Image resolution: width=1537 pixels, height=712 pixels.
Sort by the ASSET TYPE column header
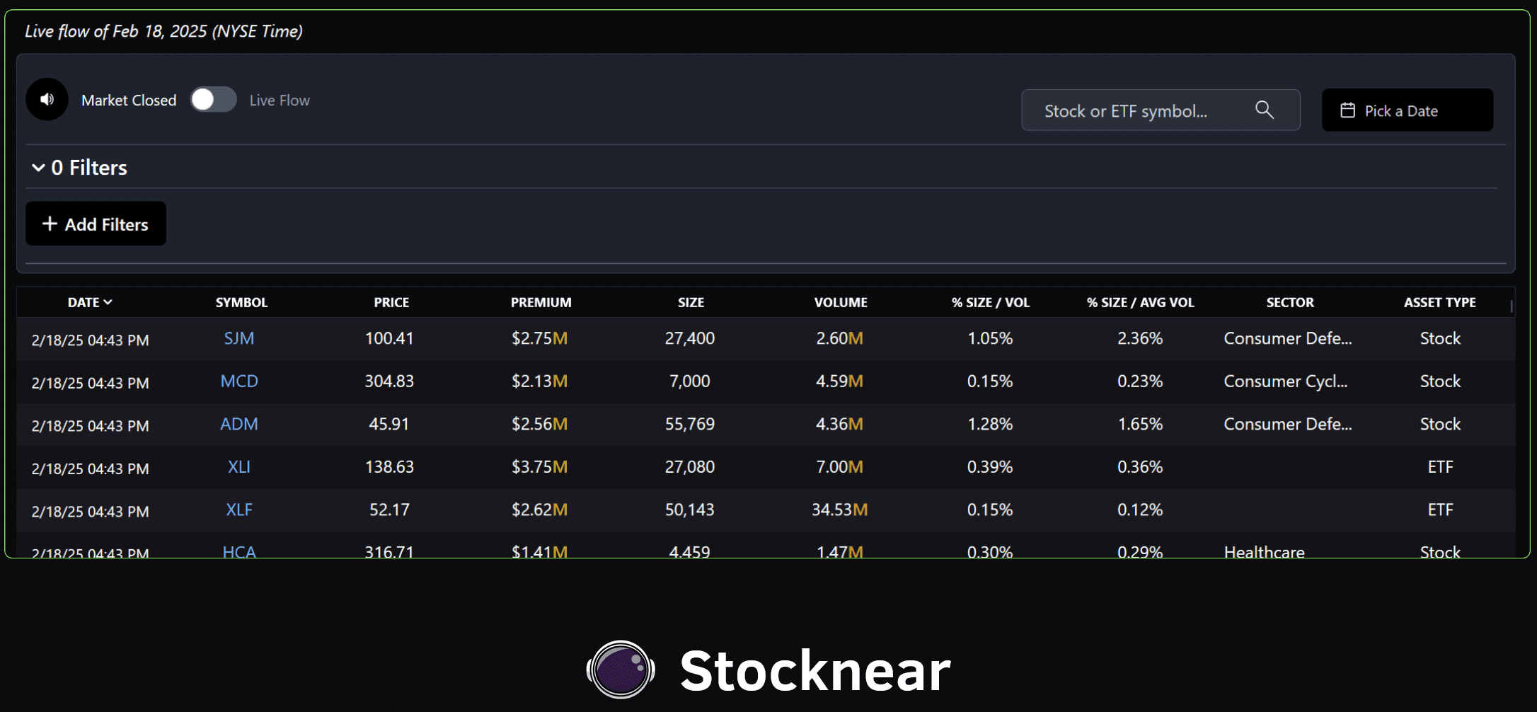(x=1439, y=302)
